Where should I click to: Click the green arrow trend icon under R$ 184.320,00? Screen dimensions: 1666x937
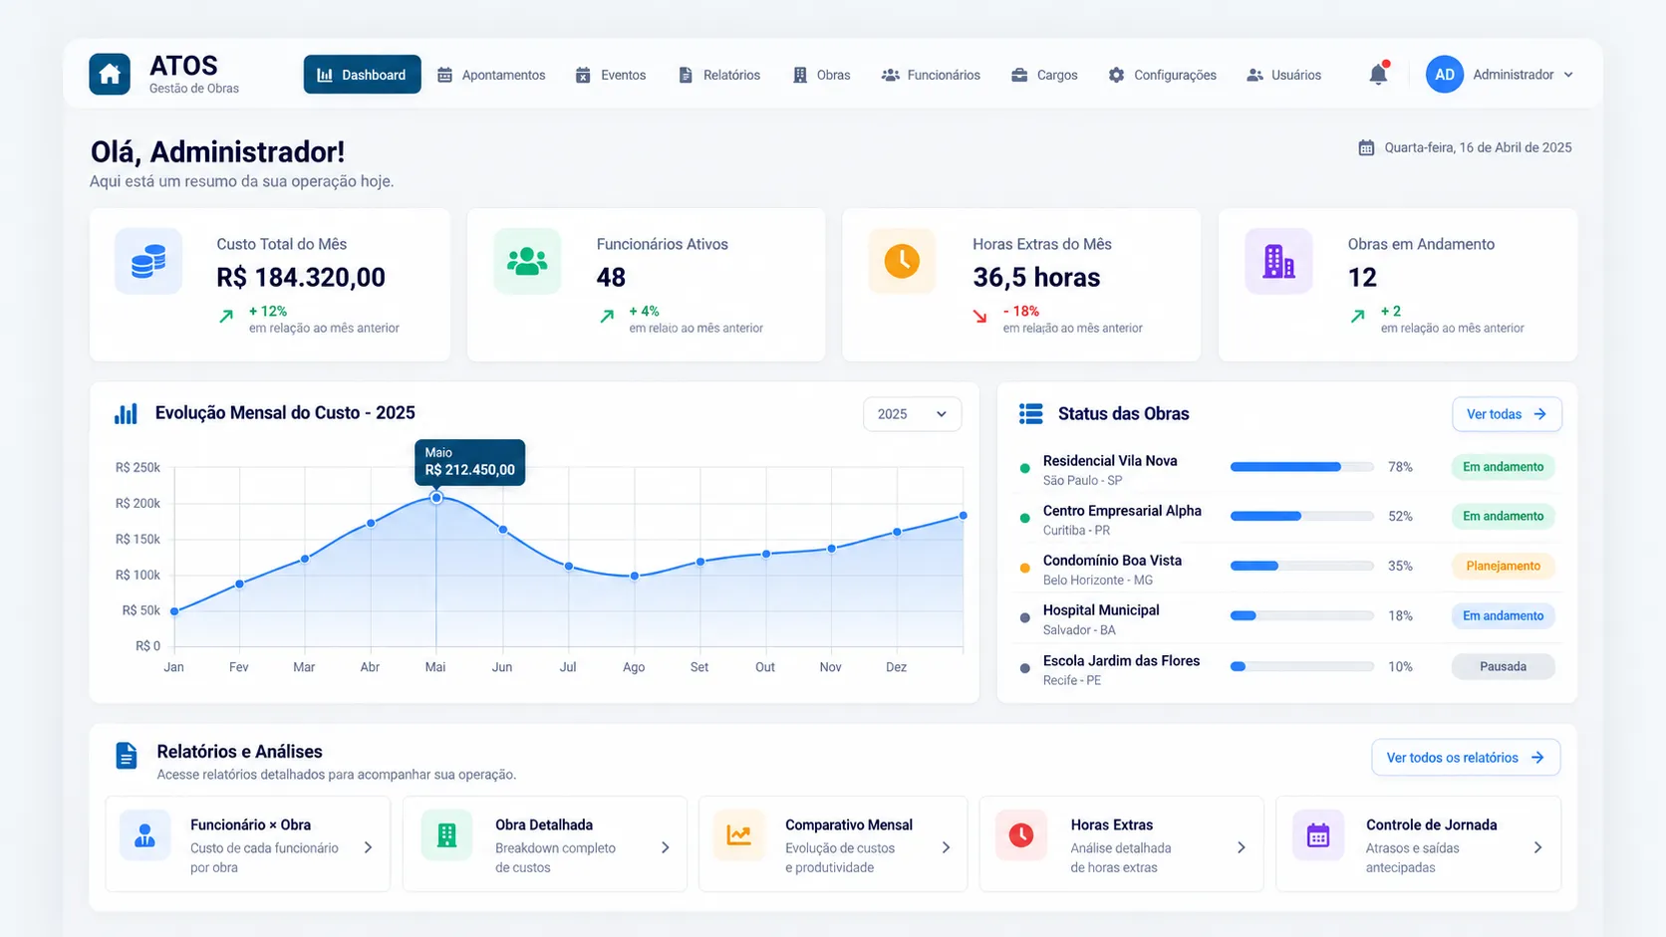226,317
